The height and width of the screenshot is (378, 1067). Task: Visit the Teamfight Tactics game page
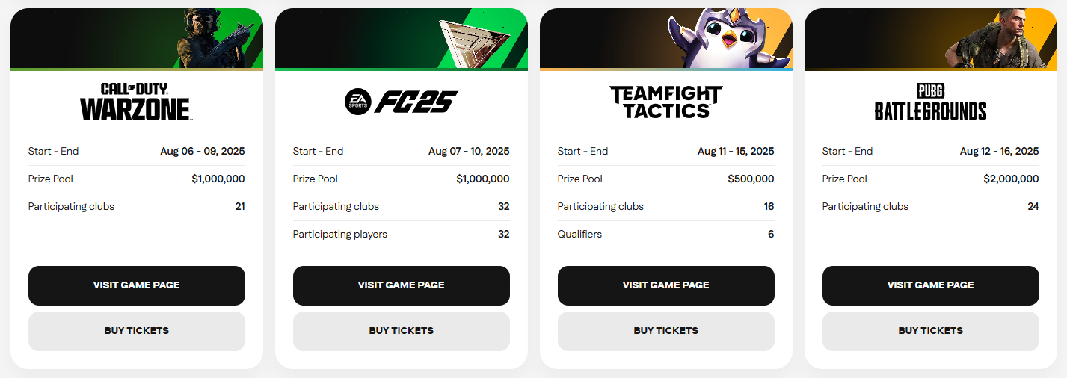666,285
